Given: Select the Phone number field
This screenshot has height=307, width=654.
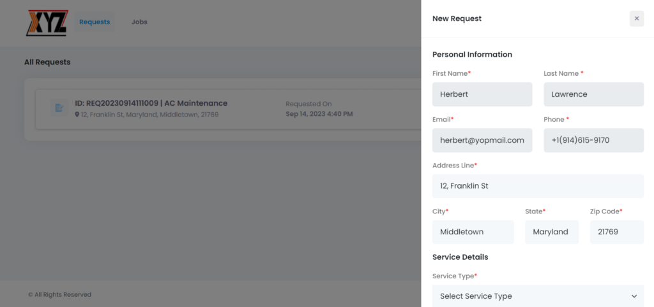Looking at the screenshot, I should click(593, 140).
